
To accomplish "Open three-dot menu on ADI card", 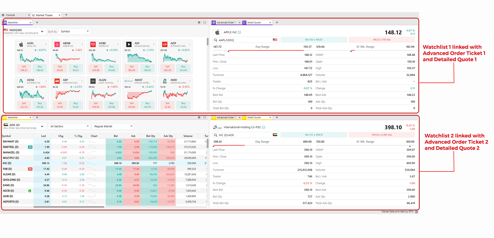I will point(154,44).
